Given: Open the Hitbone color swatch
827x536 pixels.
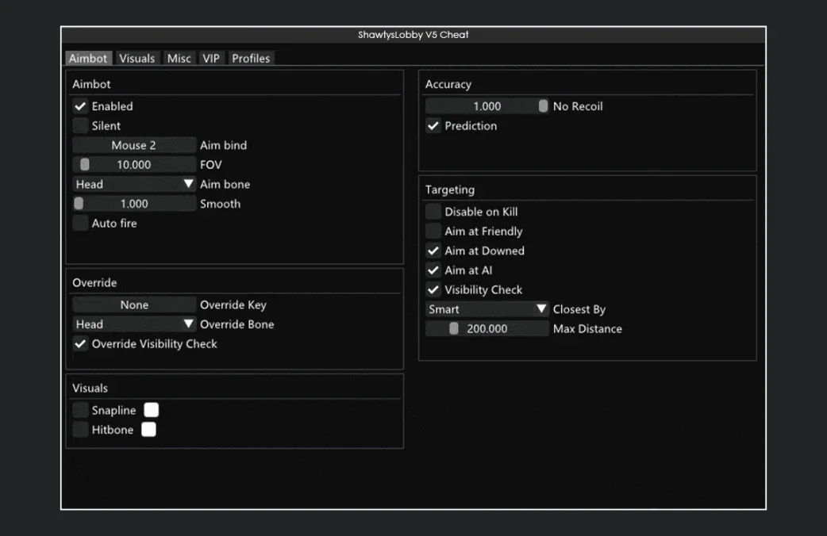Looking at the screenshot, I should 148,430.
